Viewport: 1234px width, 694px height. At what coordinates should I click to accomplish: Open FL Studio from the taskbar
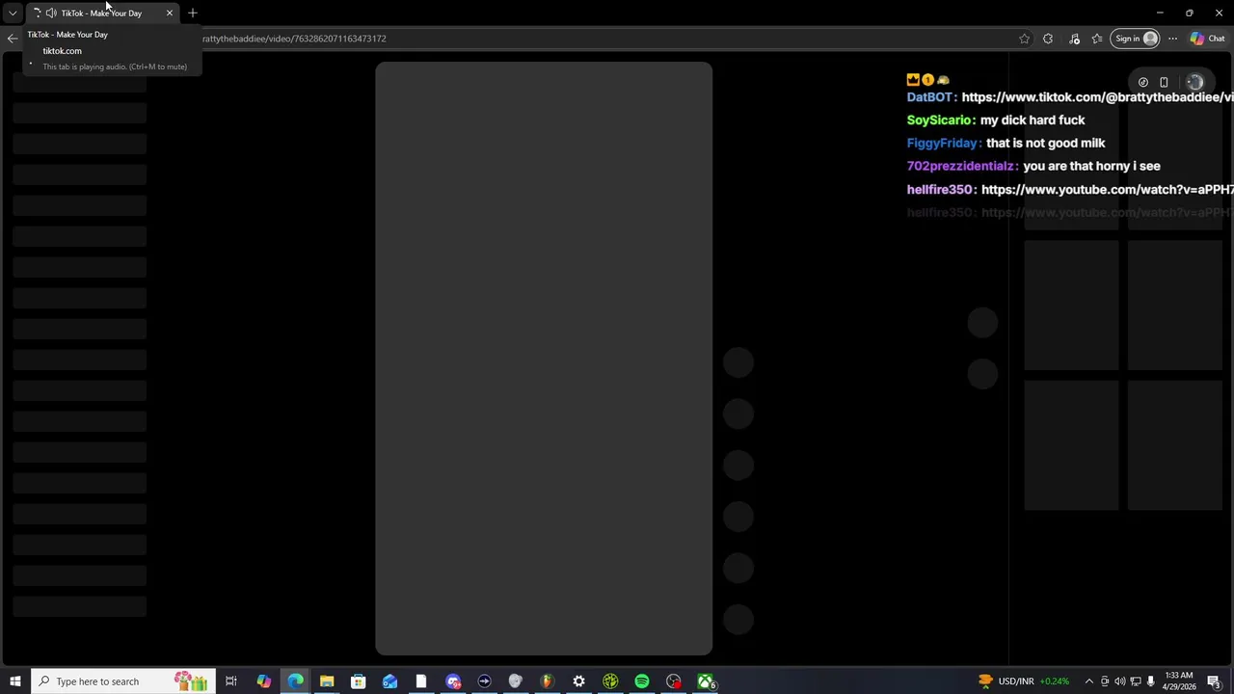tap(547, 681)
